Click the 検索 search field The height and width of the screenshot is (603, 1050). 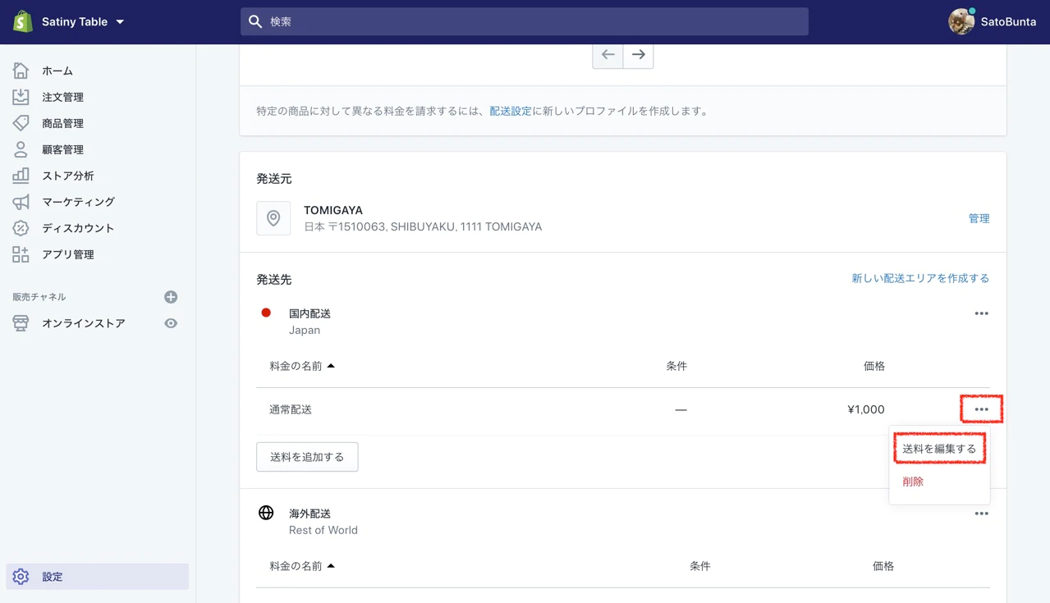[524, 22]
